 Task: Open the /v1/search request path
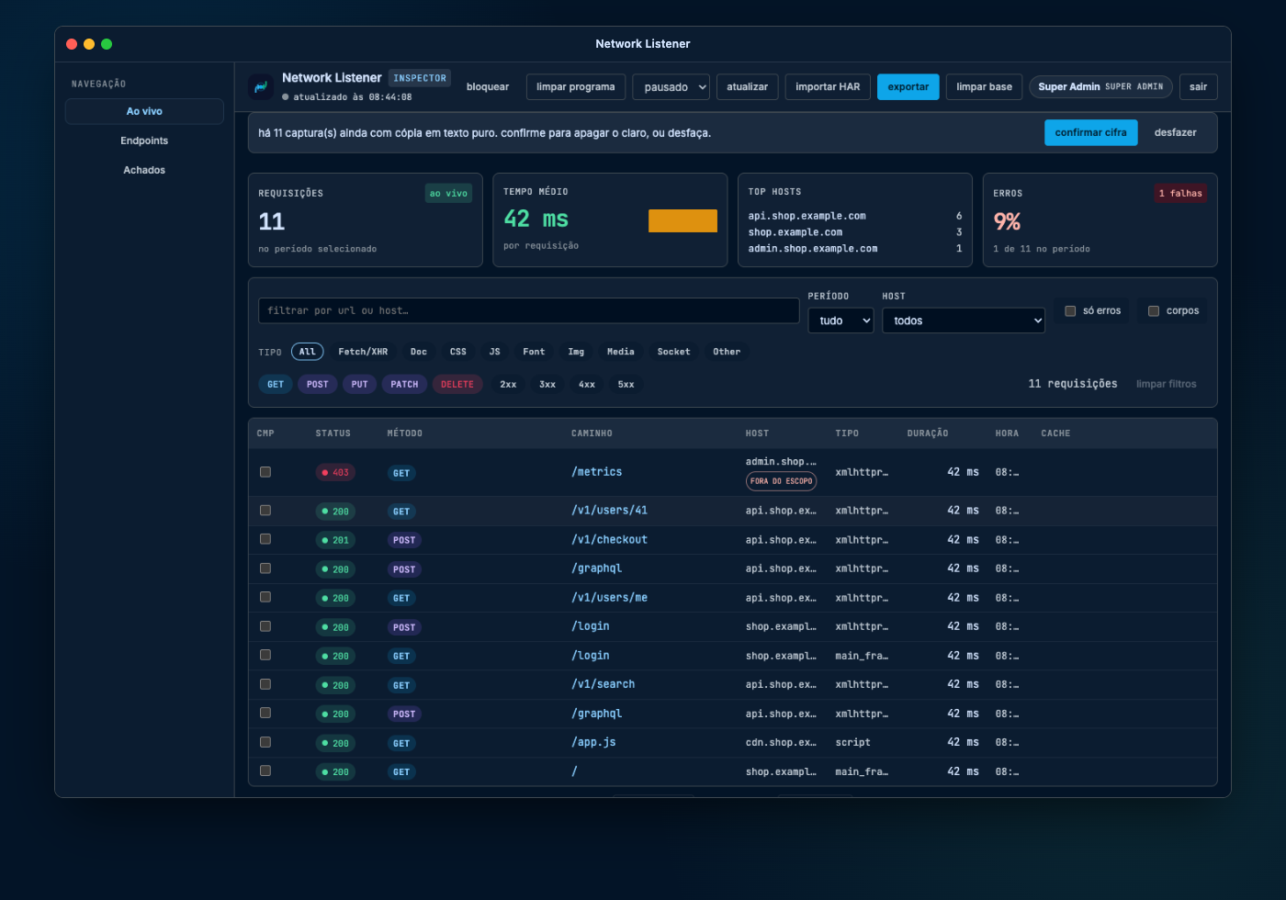[x=604, y=684]
